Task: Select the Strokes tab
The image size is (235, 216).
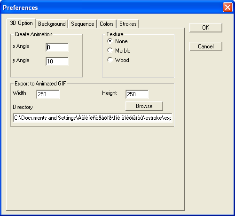Action: point(128,24)
